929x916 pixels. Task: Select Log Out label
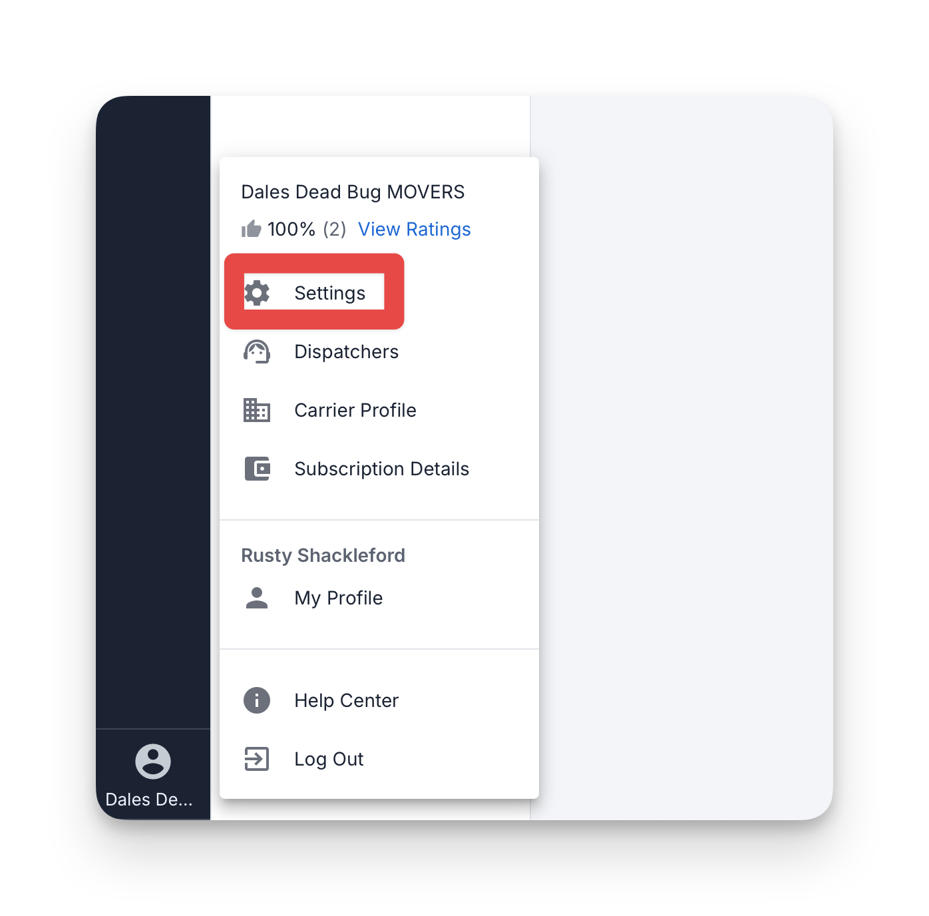click(329, 759)
